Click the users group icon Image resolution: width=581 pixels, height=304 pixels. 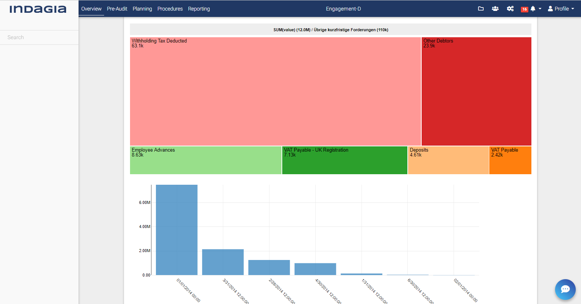click(x=495, y=9)
